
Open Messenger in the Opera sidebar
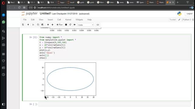pyautogui.click(x=3, y=15)
